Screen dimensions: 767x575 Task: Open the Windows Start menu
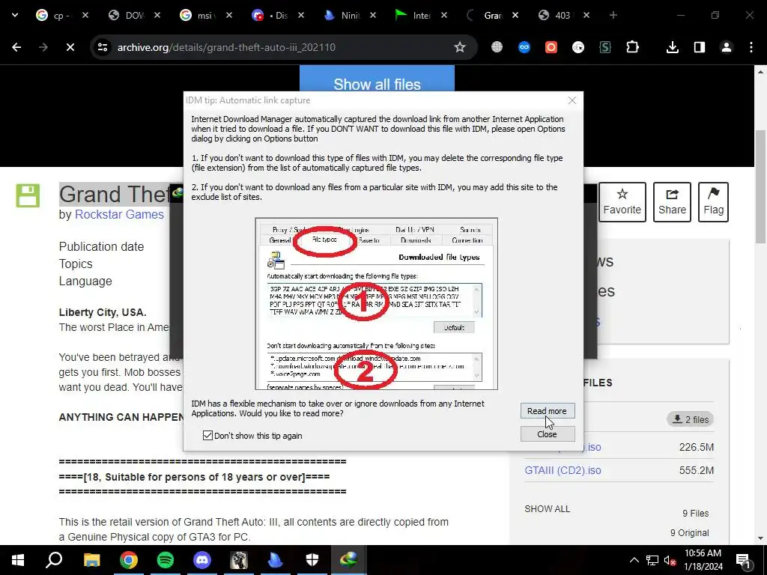tap(18, 560)
